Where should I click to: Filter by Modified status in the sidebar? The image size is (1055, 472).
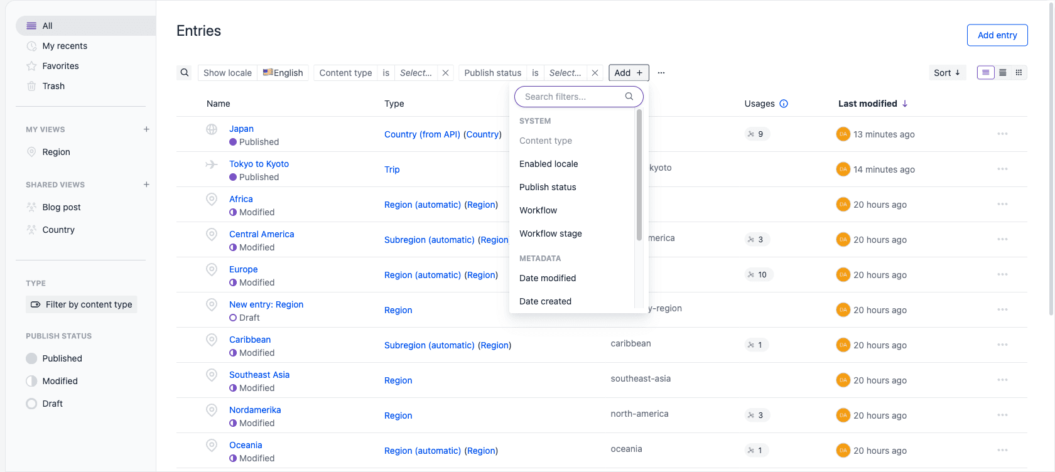click(x=52, y=381)
